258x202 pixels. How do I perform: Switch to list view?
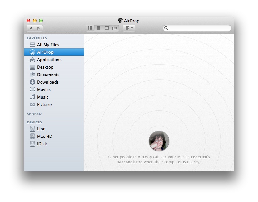(98, 28)
